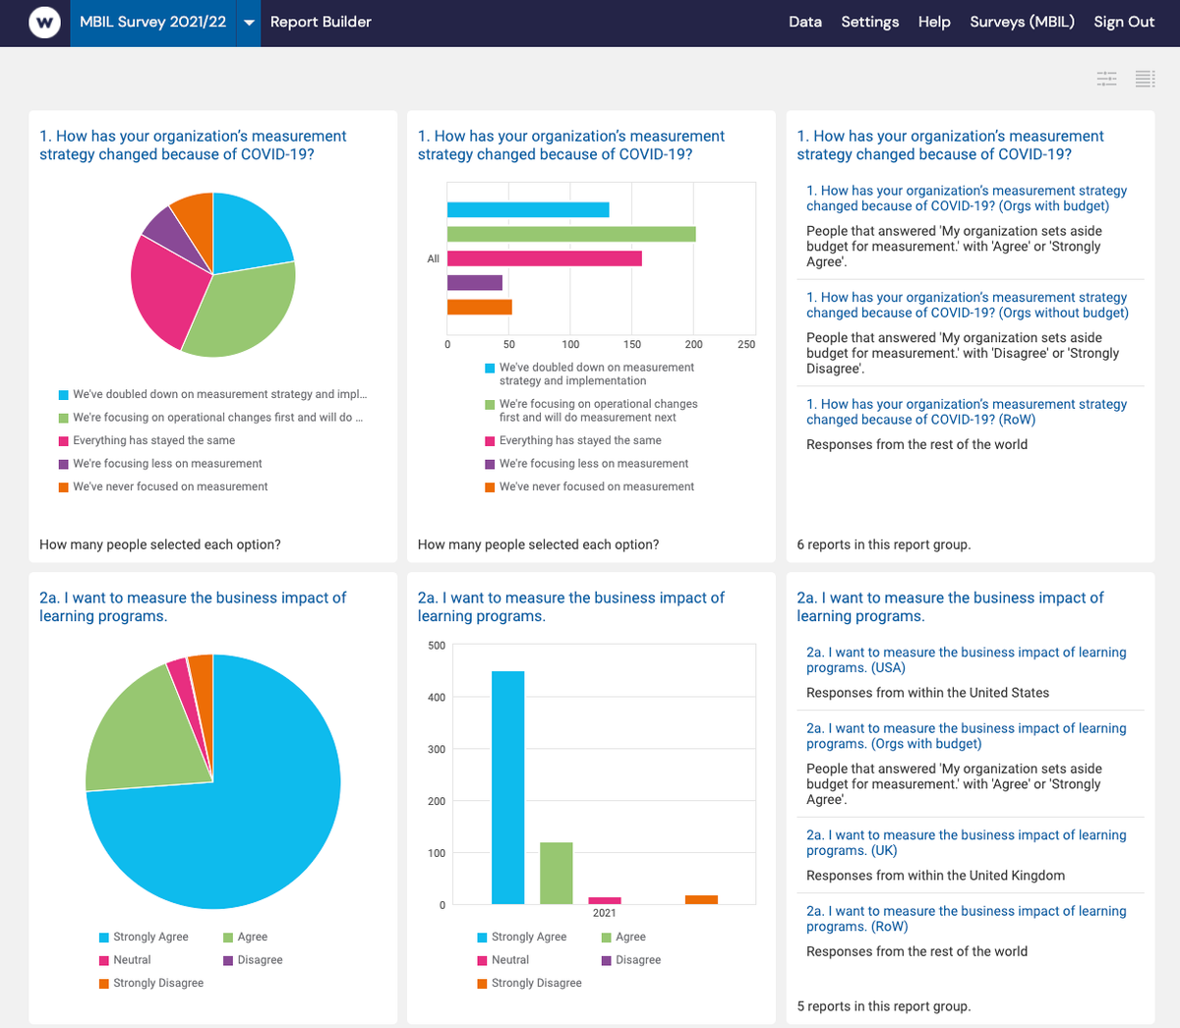Viewport: 1180px width, 1028px height.
Task: Open pie chart card title for question 1
Action: pyautogui.click(x=193, y=145)
